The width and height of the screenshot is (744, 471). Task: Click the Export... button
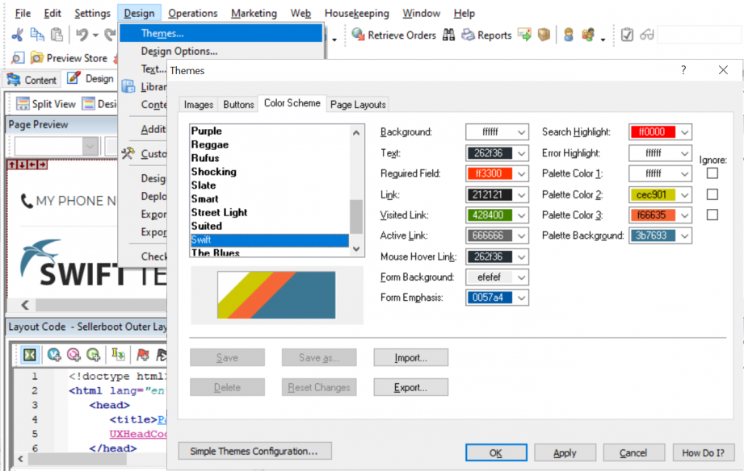[410, 388]
